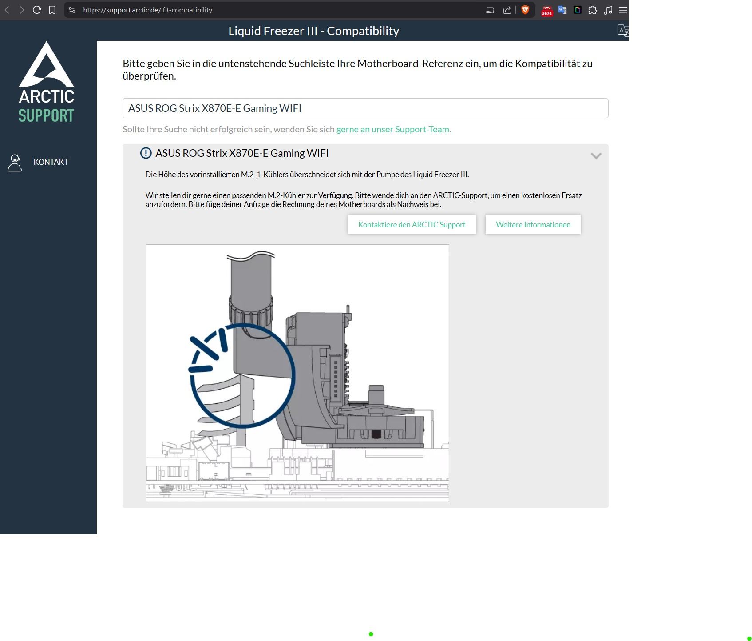Open extension with 2674 badge
Screen dimensions: 752x641
[x=547, y=10]
